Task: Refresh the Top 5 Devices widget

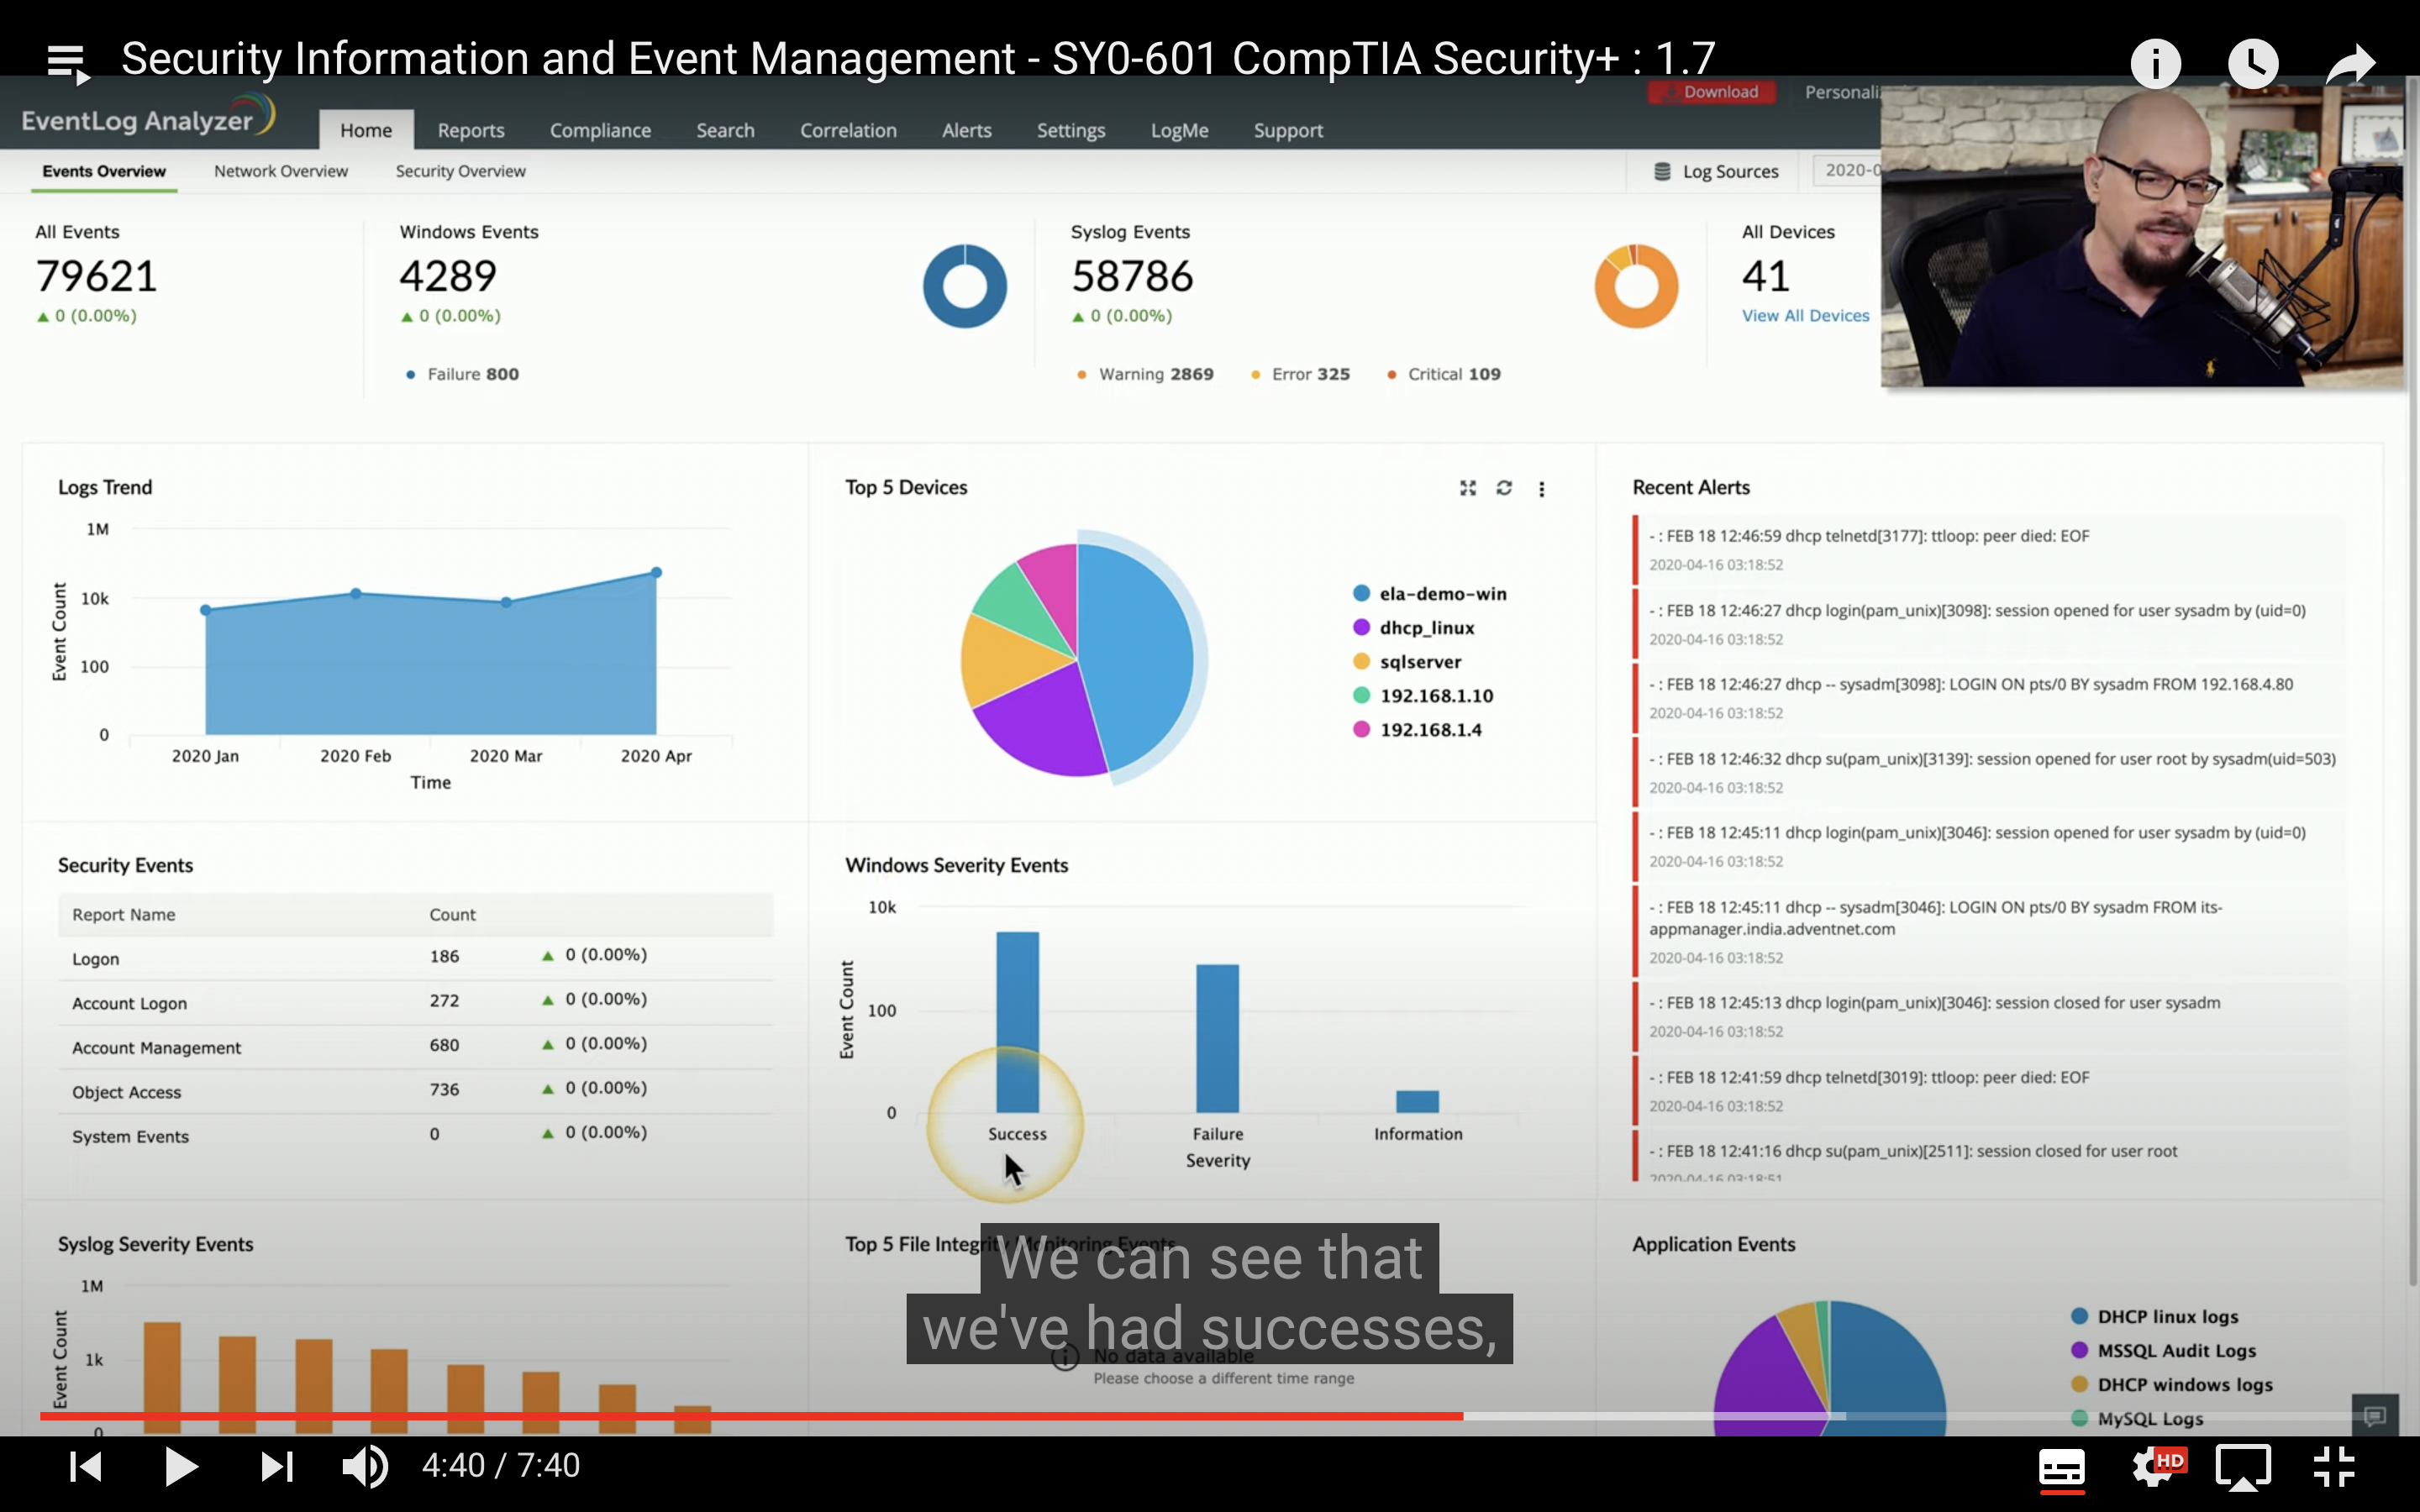Action: coord(1503,488)
